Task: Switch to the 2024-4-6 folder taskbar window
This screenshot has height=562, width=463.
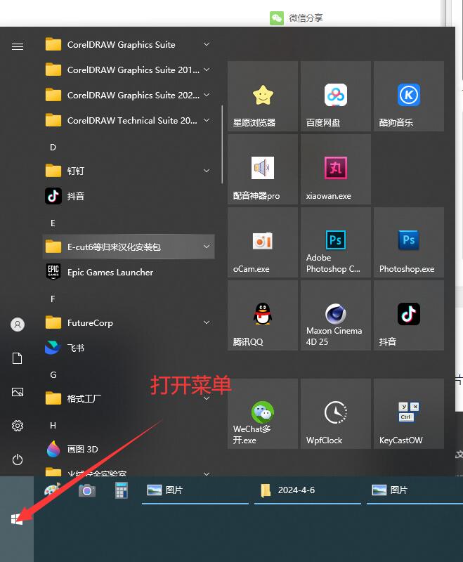Action: click(x=308, y=490)
